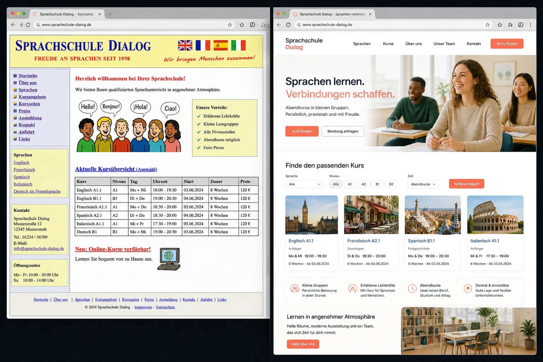
Task: Open Kursangebote link in old site sidebar
Action: (32, 97)
